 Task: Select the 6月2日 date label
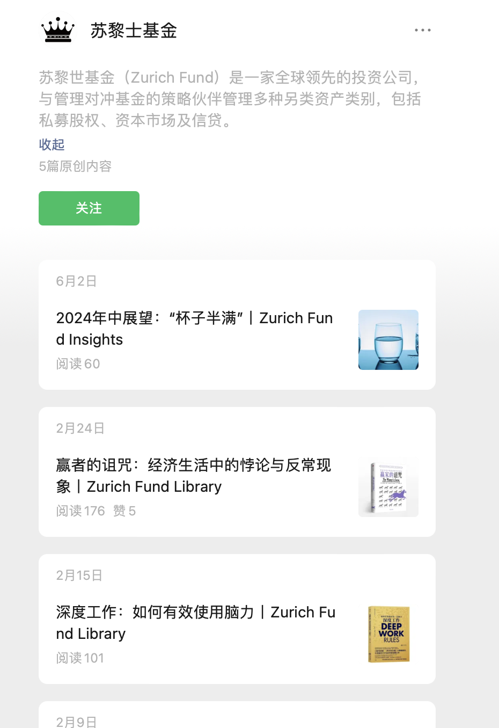click(x=77, y=281)
